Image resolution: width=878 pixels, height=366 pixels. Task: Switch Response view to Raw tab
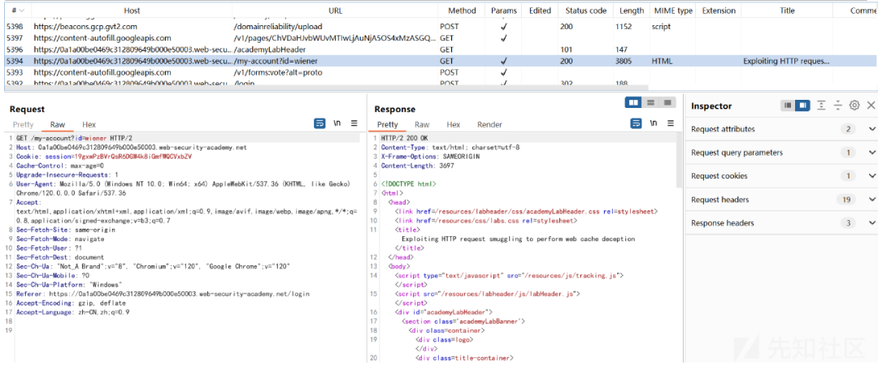[x=422, y=125]
